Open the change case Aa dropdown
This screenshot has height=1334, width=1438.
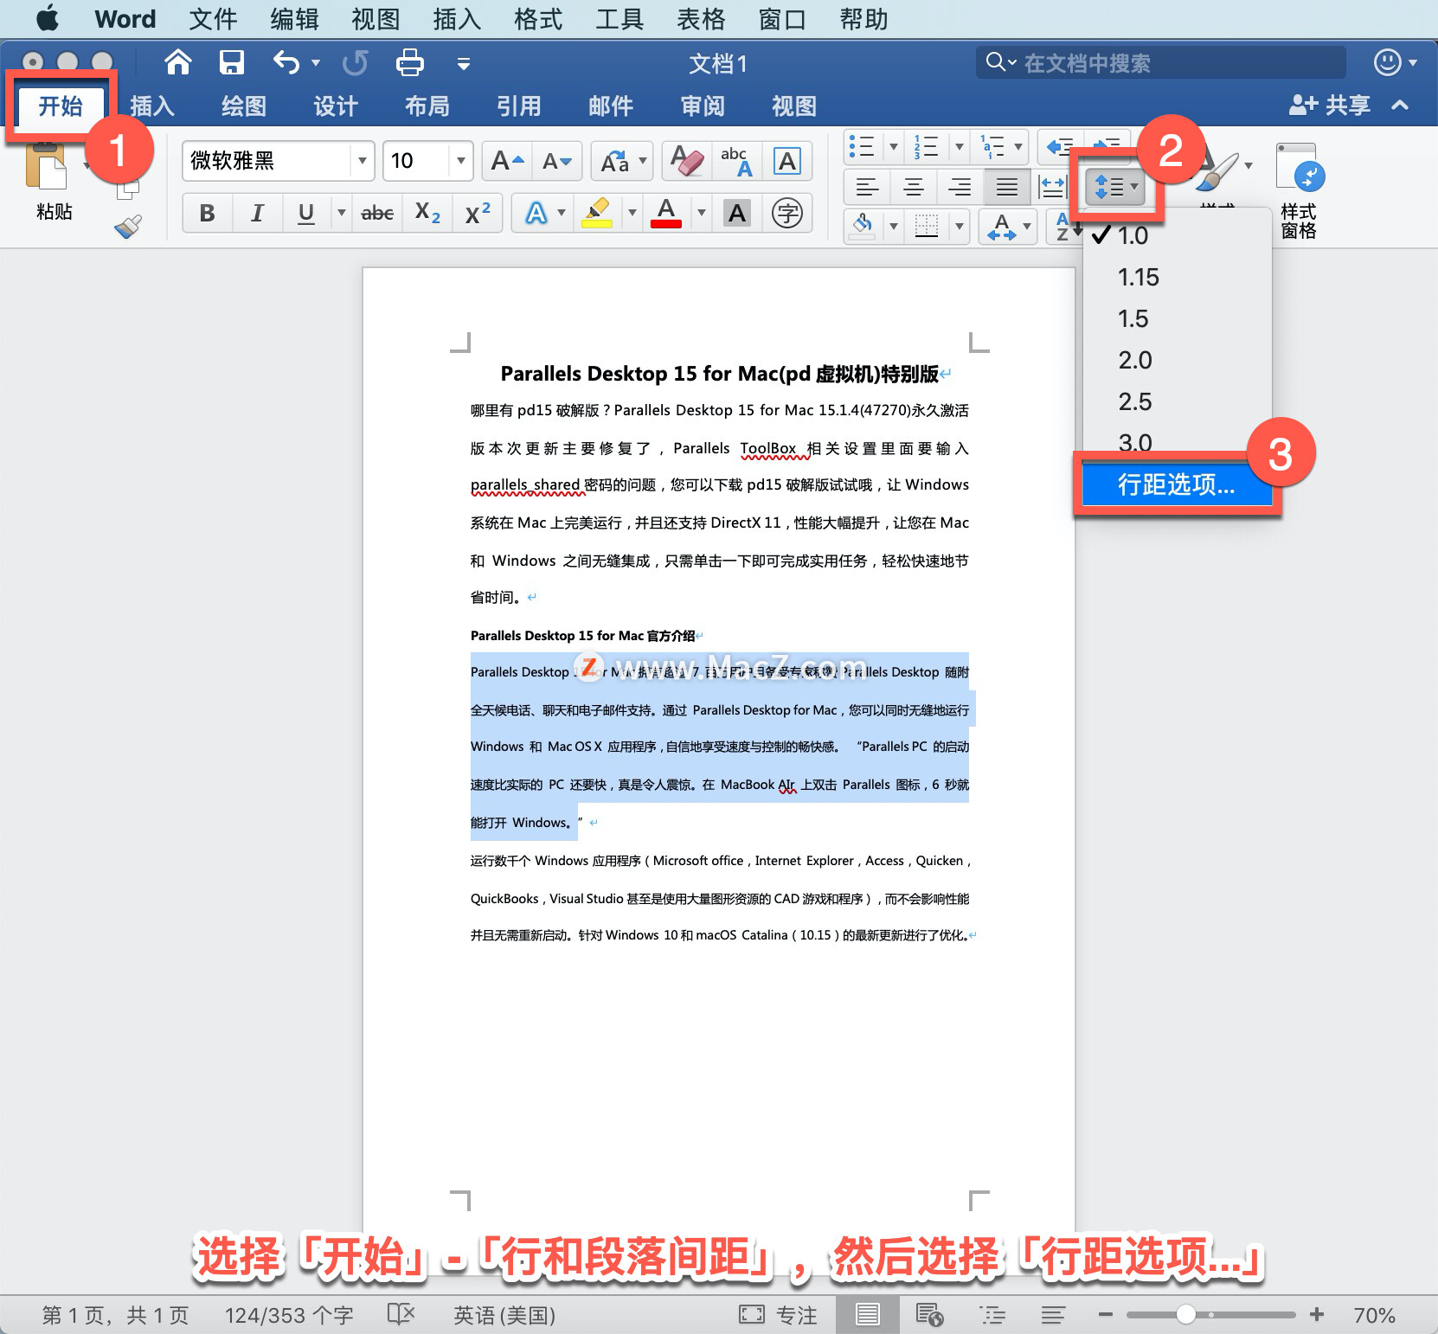click(623, 161)
